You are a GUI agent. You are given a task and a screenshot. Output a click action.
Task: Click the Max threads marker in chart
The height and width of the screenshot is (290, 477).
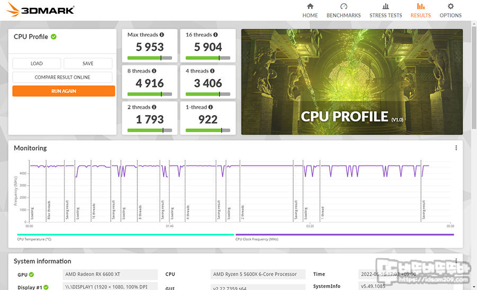pos(49,210)
